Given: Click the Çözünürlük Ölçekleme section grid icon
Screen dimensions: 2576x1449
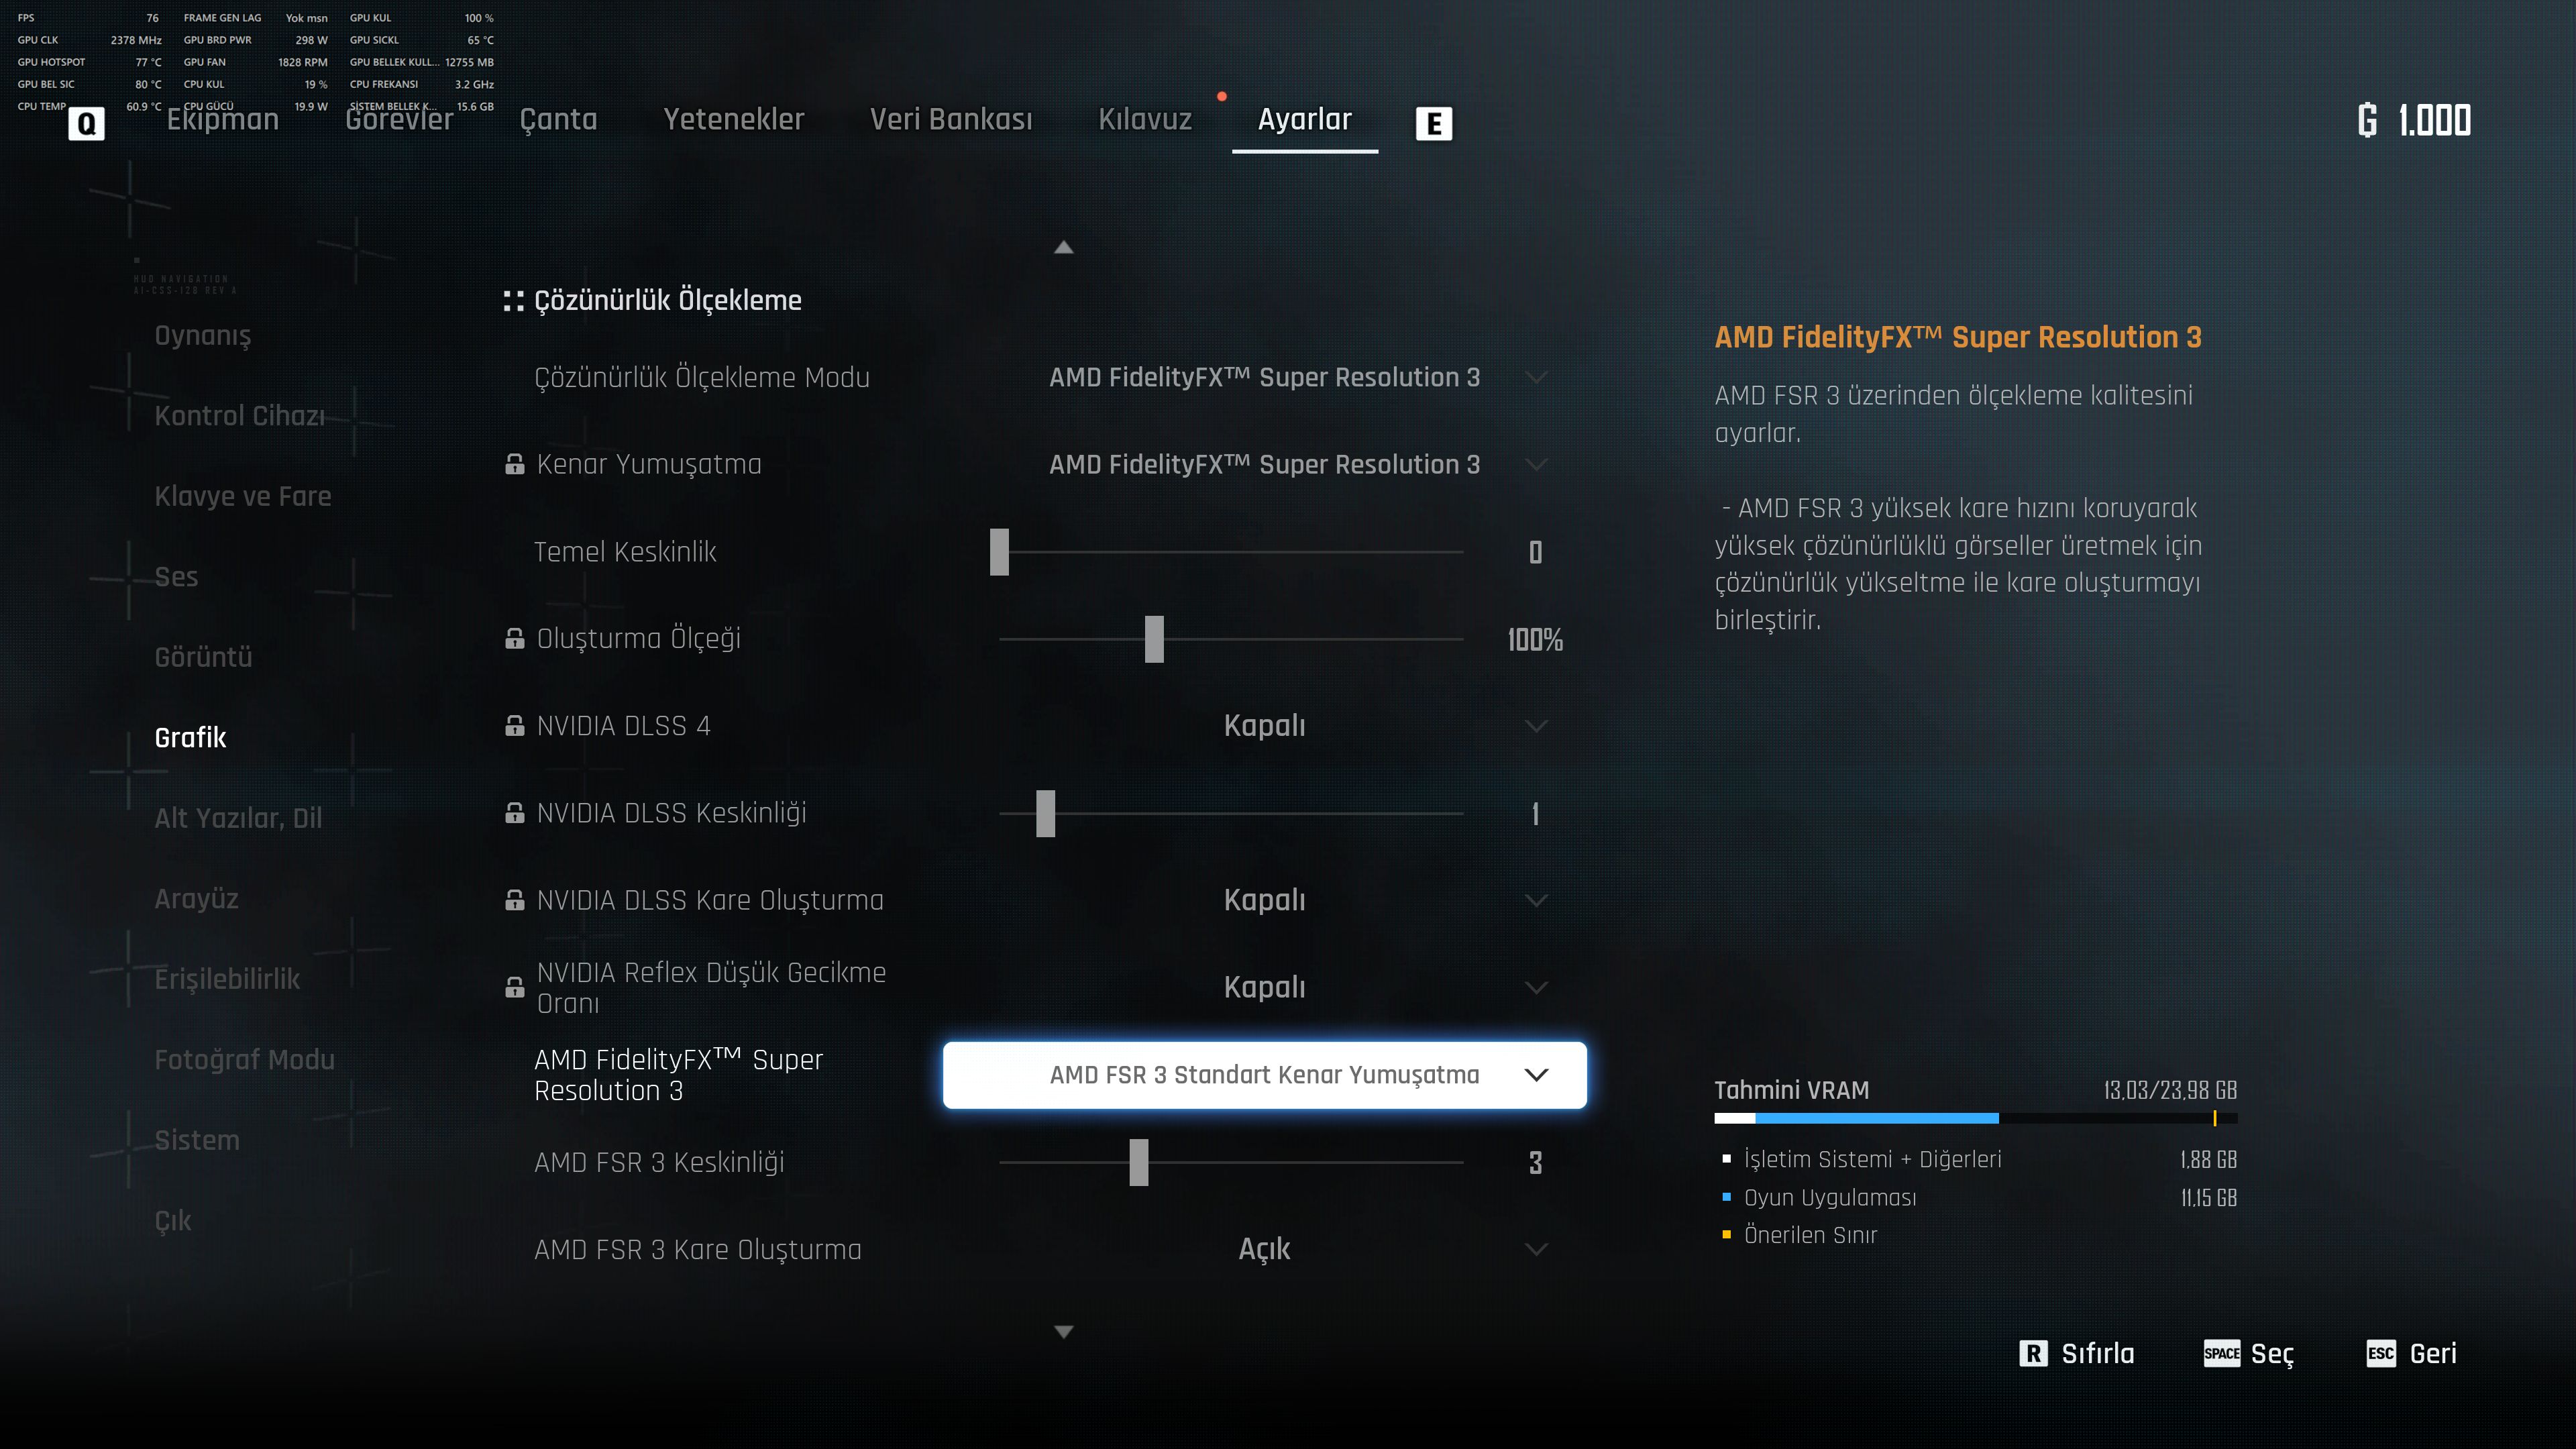Looking at the screenshot, I should [x=513, y=300].
